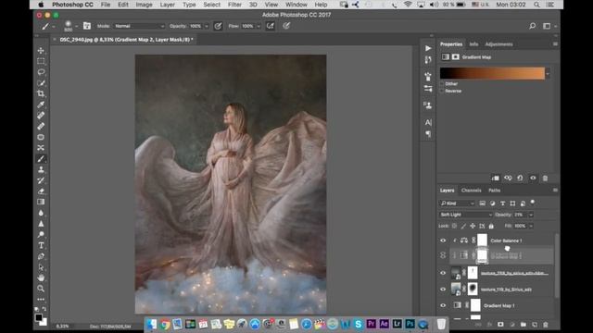
Task: Open the brush Opacity slider dropdown
Action: pos(207,27)
